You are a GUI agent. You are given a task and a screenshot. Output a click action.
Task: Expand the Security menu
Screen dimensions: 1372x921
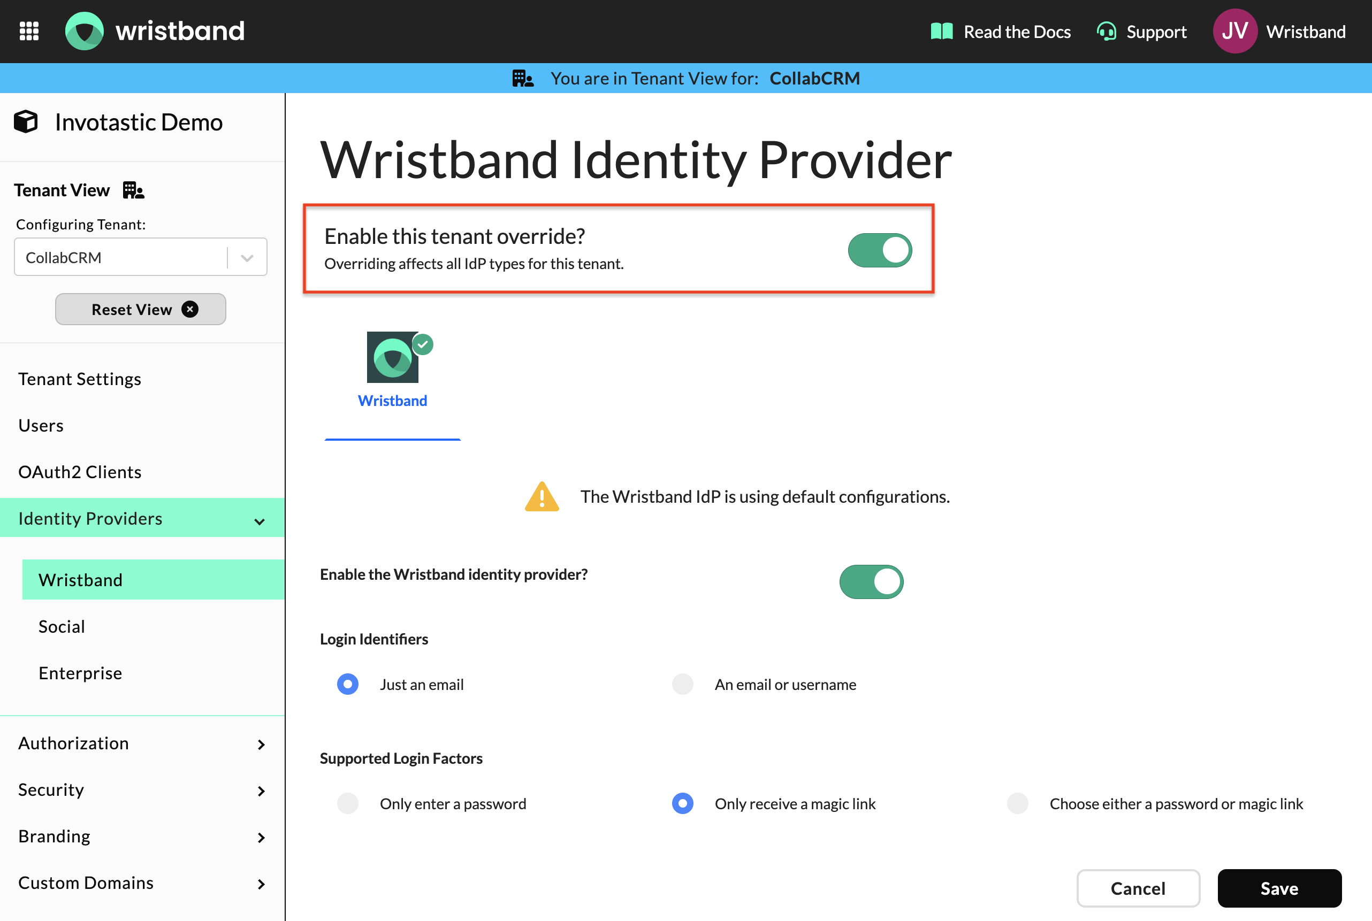[260, 790]
